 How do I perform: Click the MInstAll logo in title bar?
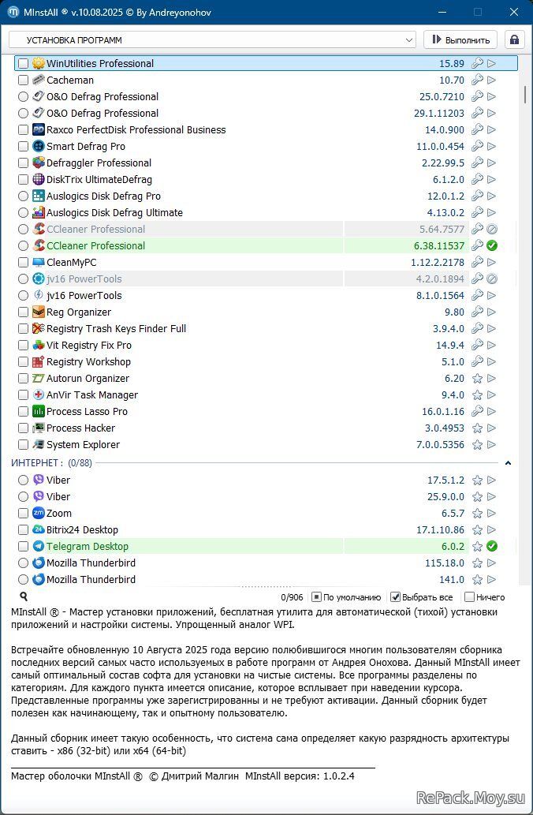tap(13, 12)
